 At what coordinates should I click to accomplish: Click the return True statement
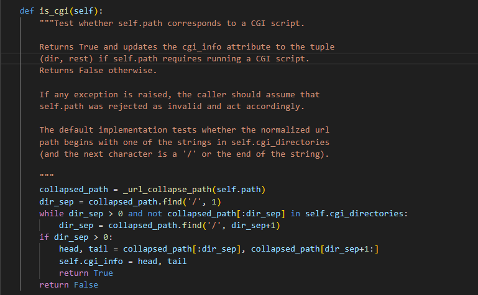point(86,273)
